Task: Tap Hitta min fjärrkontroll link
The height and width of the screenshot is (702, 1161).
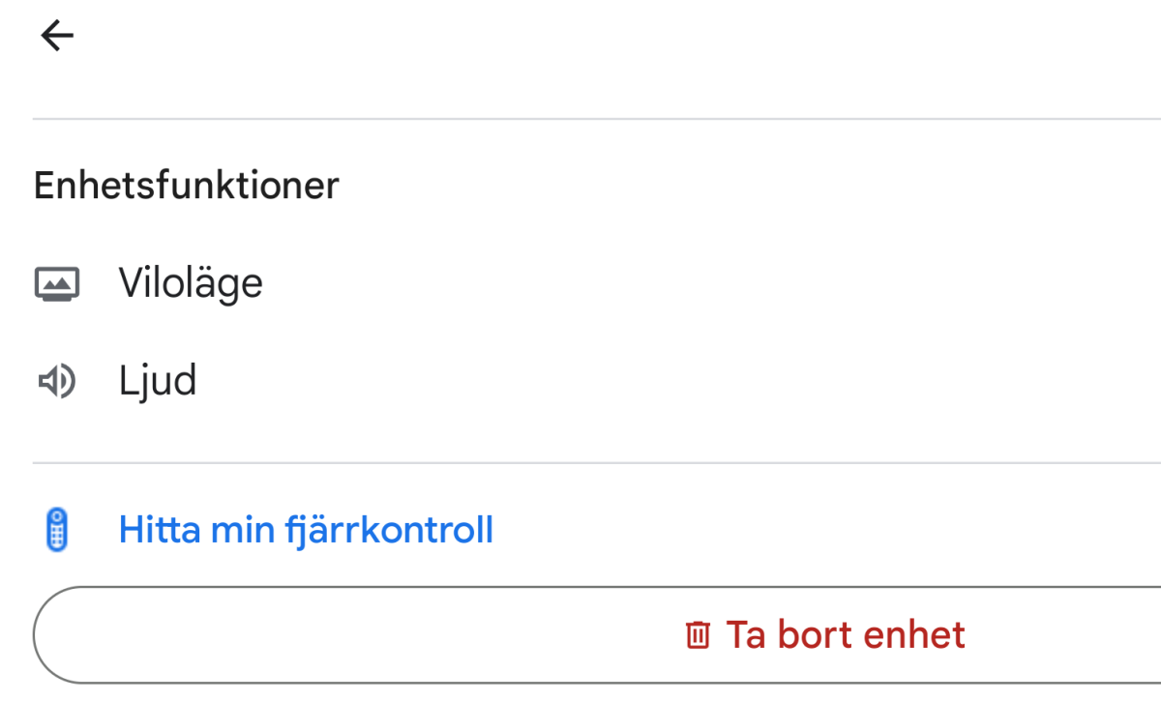Action: tap(306, 530)
